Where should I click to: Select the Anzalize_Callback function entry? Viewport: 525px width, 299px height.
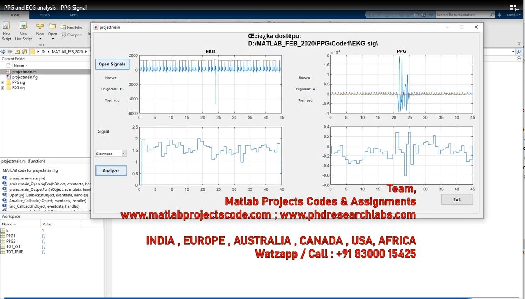point(48,201)
